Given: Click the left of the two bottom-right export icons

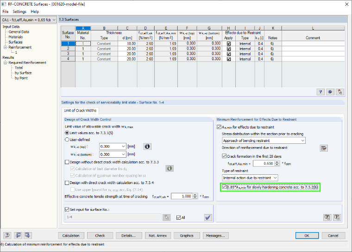Looking at the screenshot, I should 327,217.
